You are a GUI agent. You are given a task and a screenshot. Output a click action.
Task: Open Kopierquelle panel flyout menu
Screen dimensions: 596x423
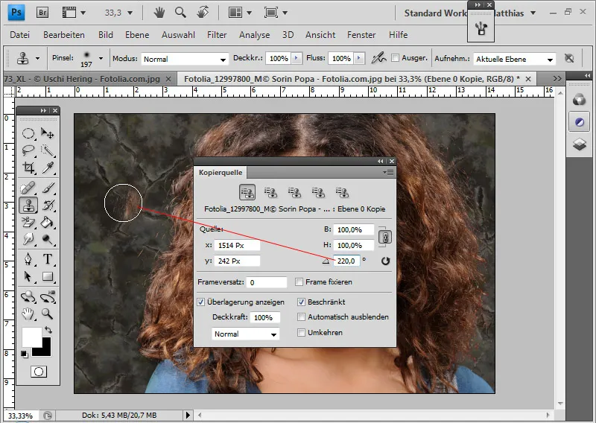(388, 173)
